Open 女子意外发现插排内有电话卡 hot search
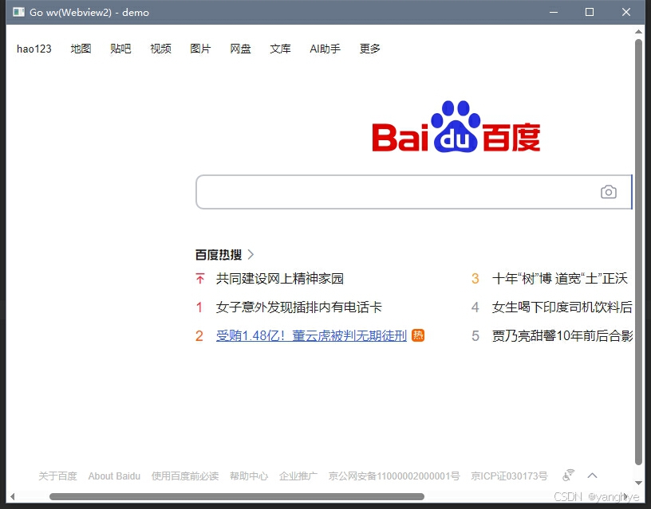 299,307
